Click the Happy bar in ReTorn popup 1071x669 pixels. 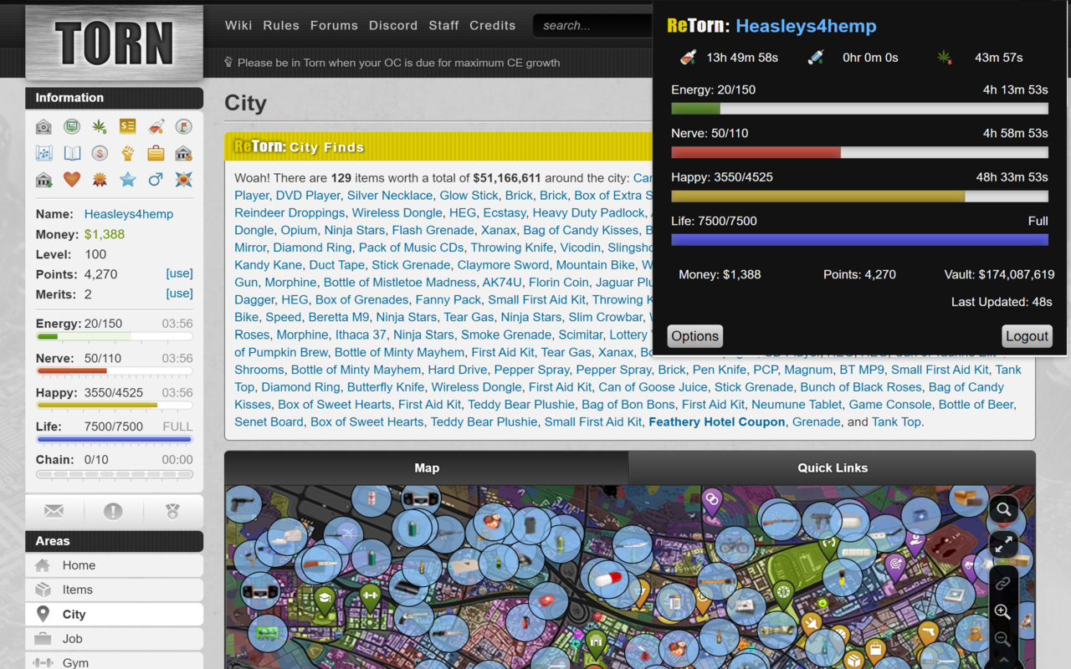859,197
